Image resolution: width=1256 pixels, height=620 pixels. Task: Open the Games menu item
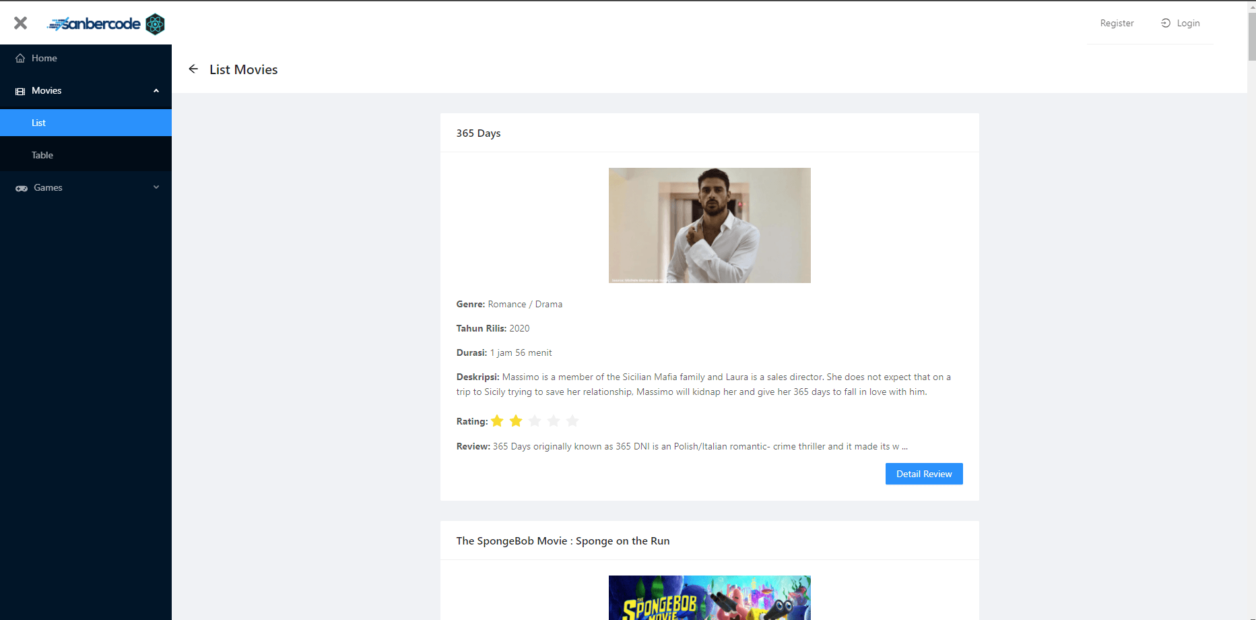click(x=86, y=187)
